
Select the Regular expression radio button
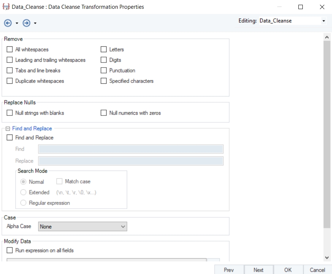click(x=23, y=203)
